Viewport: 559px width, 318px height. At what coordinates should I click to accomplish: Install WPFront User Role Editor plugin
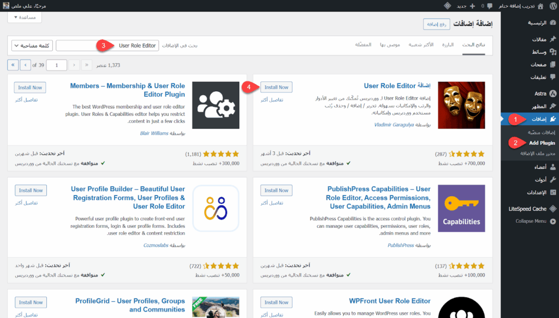click(276, 302)
